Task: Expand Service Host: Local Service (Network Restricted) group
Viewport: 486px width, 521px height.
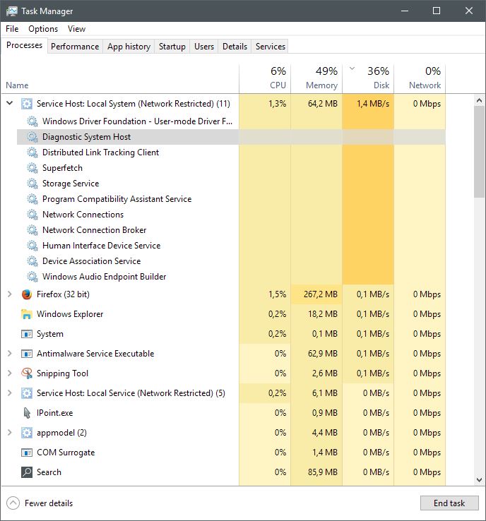Action: (10, 393)
